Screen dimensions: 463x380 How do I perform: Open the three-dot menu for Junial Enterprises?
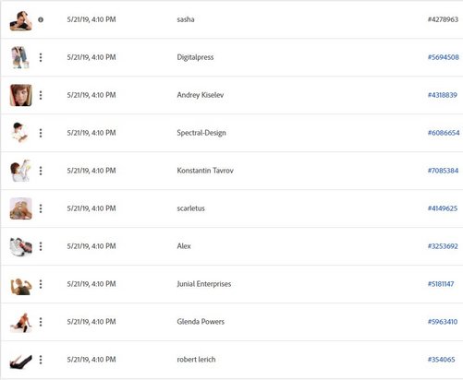[41, 284]
